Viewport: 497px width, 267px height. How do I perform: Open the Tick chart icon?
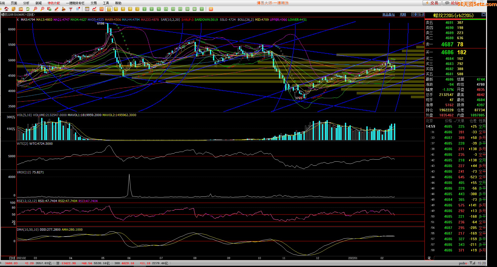[101, 9]
